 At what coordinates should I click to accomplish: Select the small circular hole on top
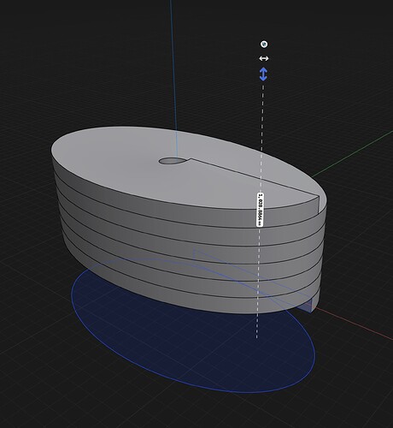coord(173,161)
